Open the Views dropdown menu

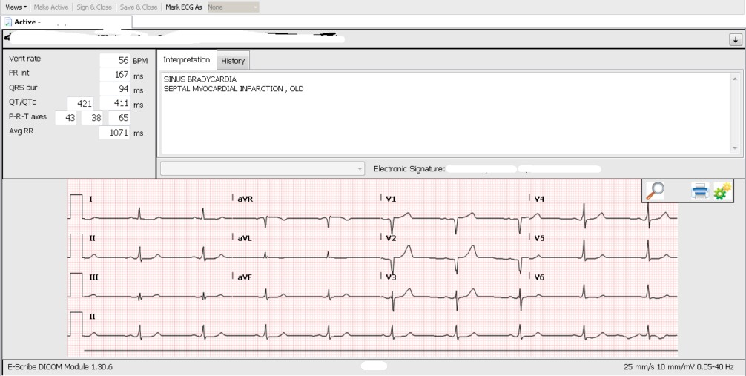pos(16,7)
